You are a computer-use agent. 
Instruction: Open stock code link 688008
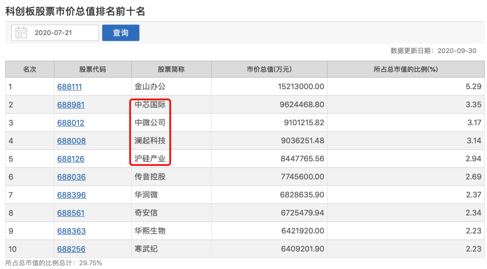(x=71, y=141)
